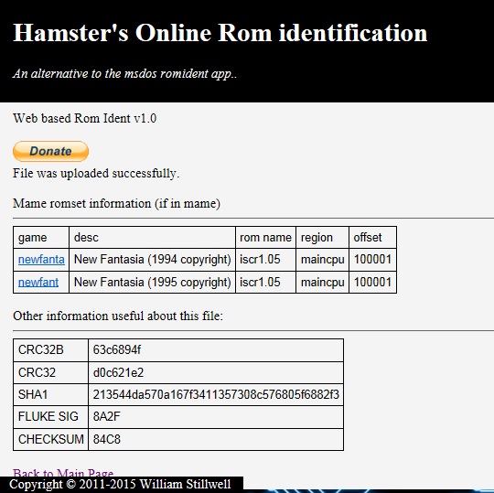This screenshot has width=494, height=493.
Task: Click the 'rom name' column header
Action: pyautogui.click(x=265, y=237)
